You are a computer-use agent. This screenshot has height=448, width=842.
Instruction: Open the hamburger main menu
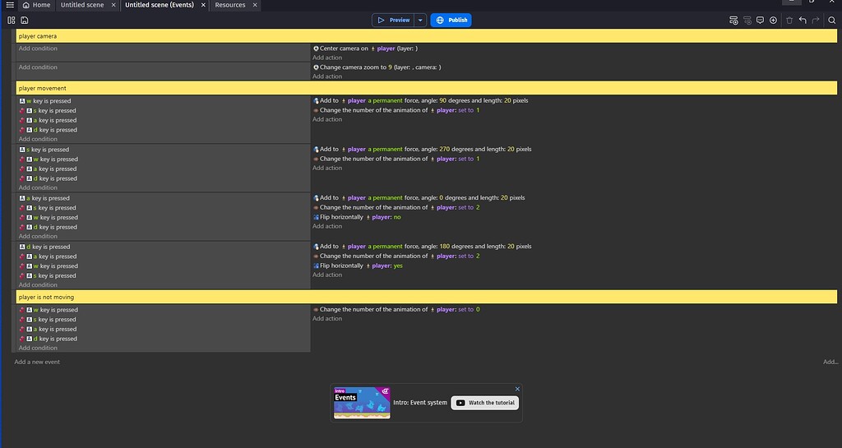click(x=10, y=5)
